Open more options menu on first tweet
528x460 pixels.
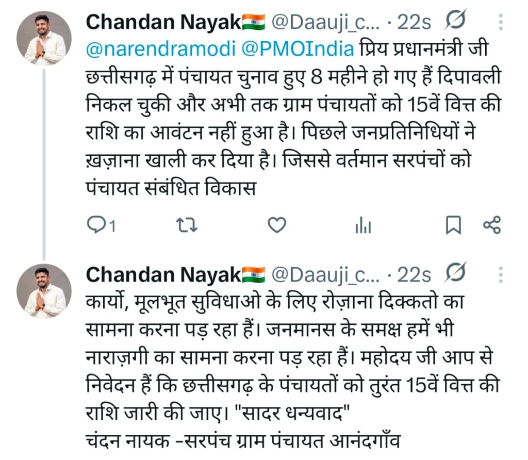click(x=500, y=22)
